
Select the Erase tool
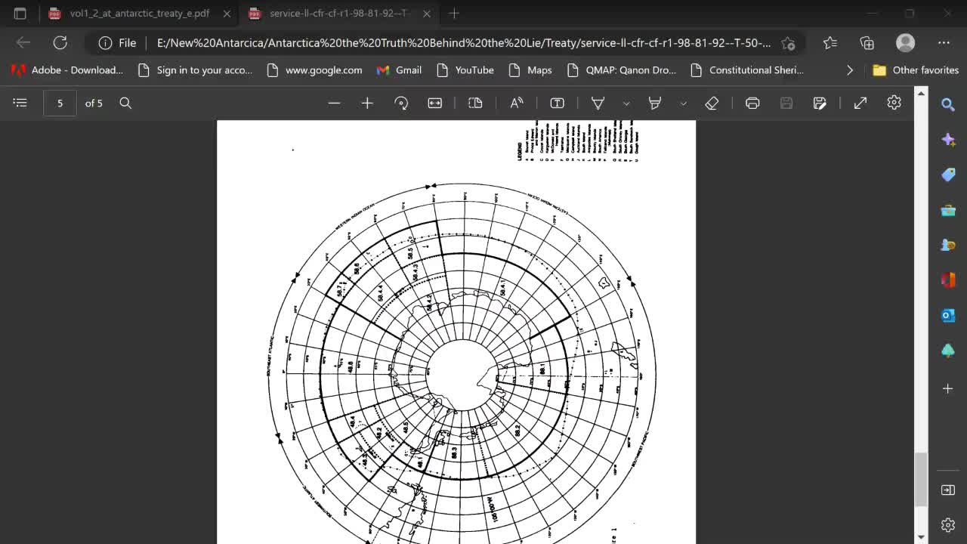coord(712,103)
